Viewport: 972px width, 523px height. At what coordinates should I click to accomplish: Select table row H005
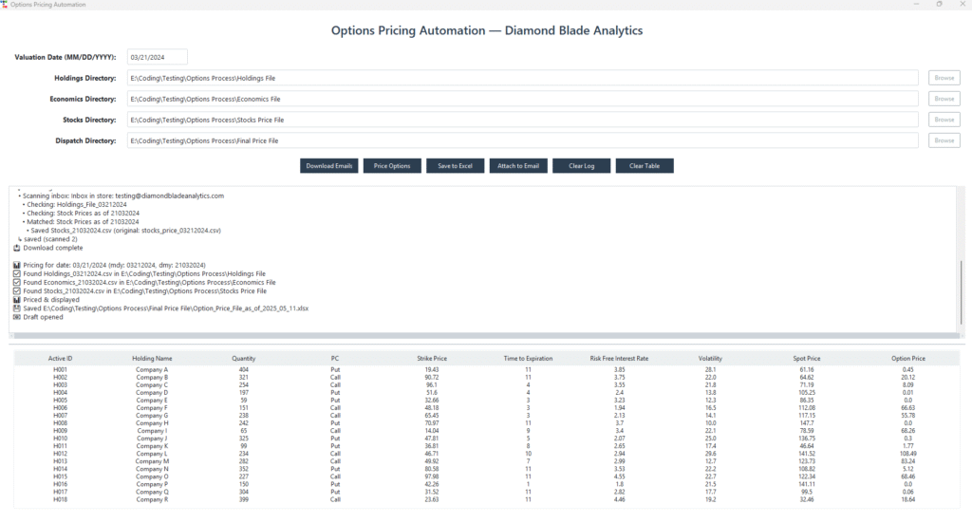[486, 401]
